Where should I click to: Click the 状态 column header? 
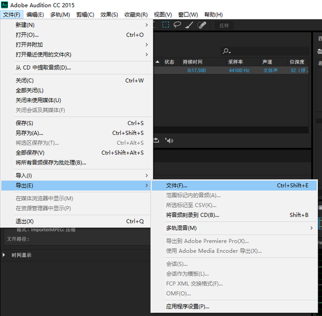[x=169, y=62]
